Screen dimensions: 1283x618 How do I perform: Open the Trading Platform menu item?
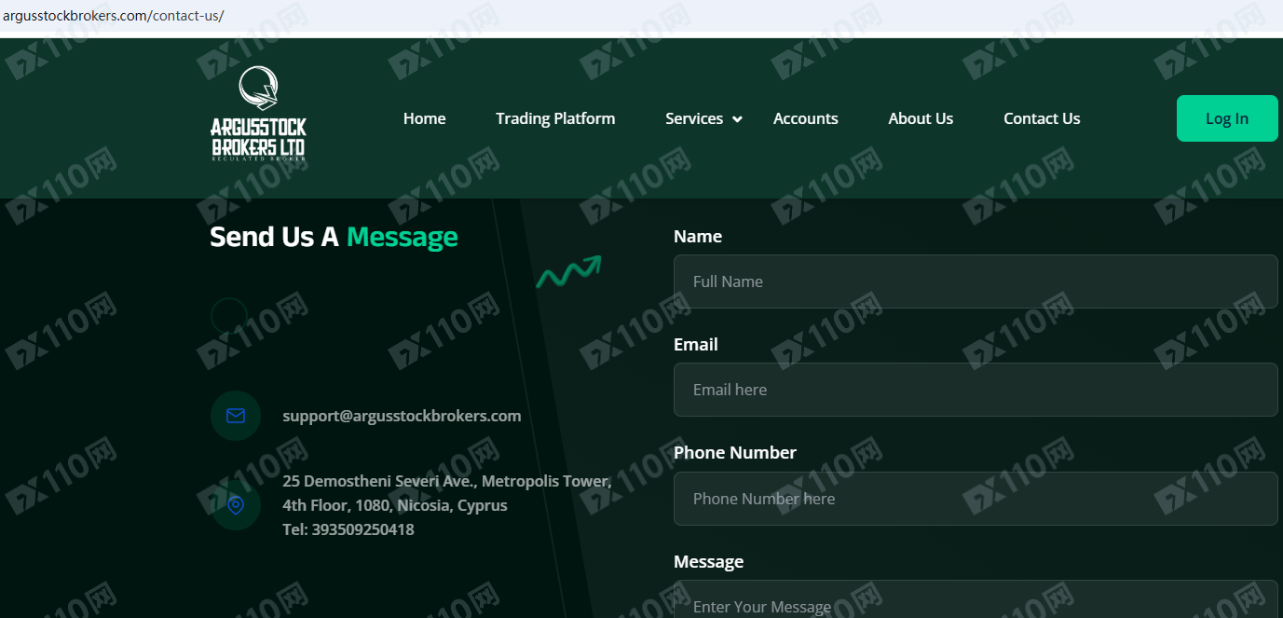point(555,118)
